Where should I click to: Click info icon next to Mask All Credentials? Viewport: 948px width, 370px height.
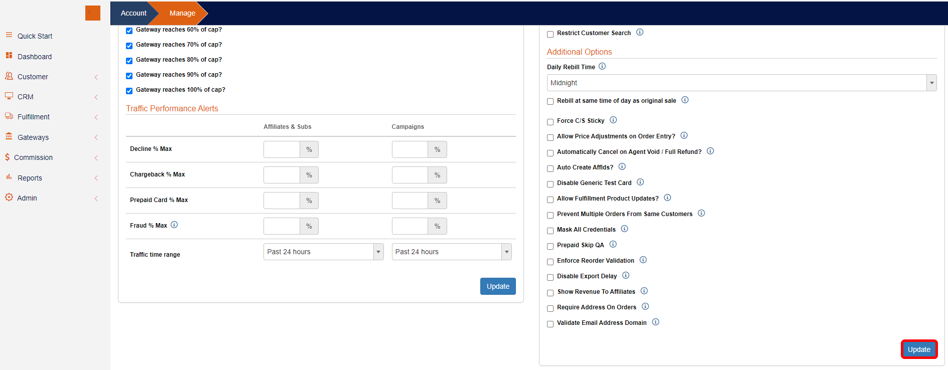[x=624, y=229]
